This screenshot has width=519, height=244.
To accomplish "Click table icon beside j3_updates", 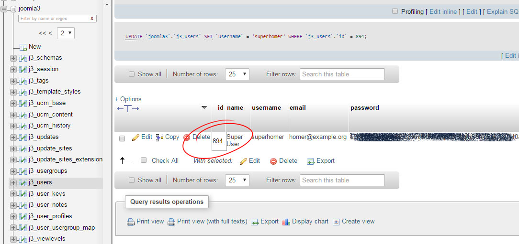I will pos(23,138).
